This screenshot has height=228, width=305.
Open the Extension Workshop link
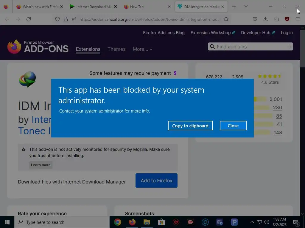[213, 33]
